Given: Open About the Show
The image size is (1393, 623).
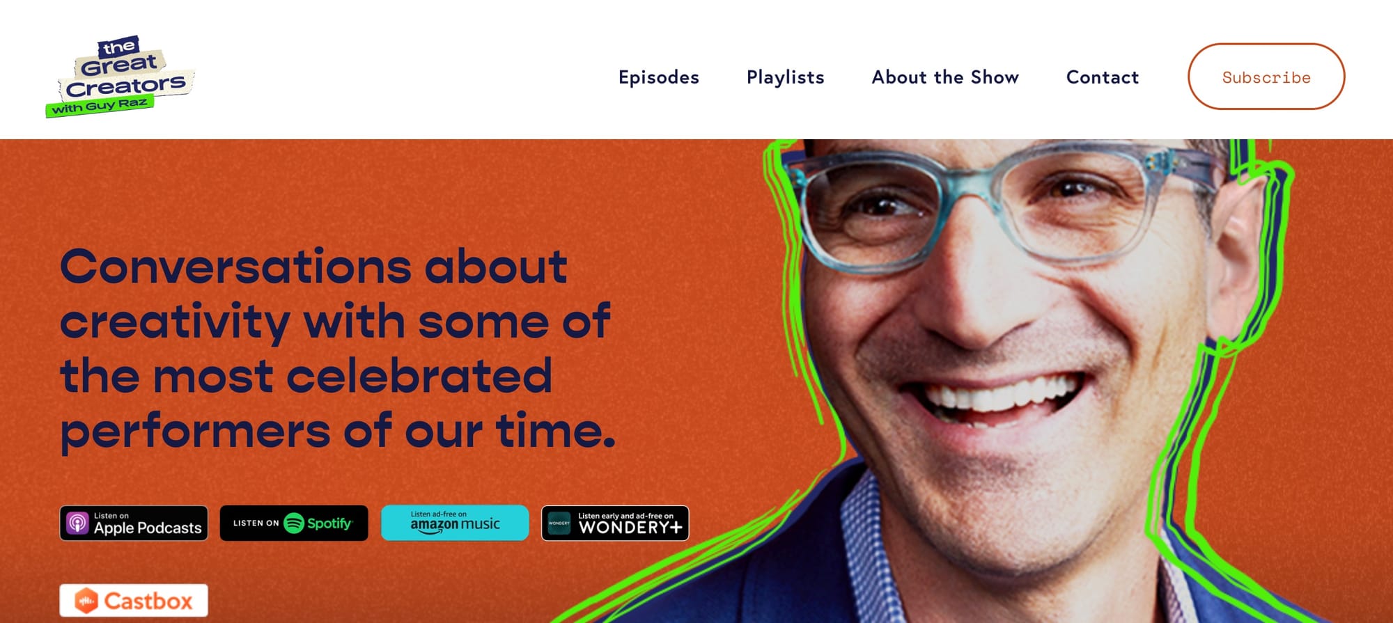Looking at the screenshot, I should click(x=945, y=77).
